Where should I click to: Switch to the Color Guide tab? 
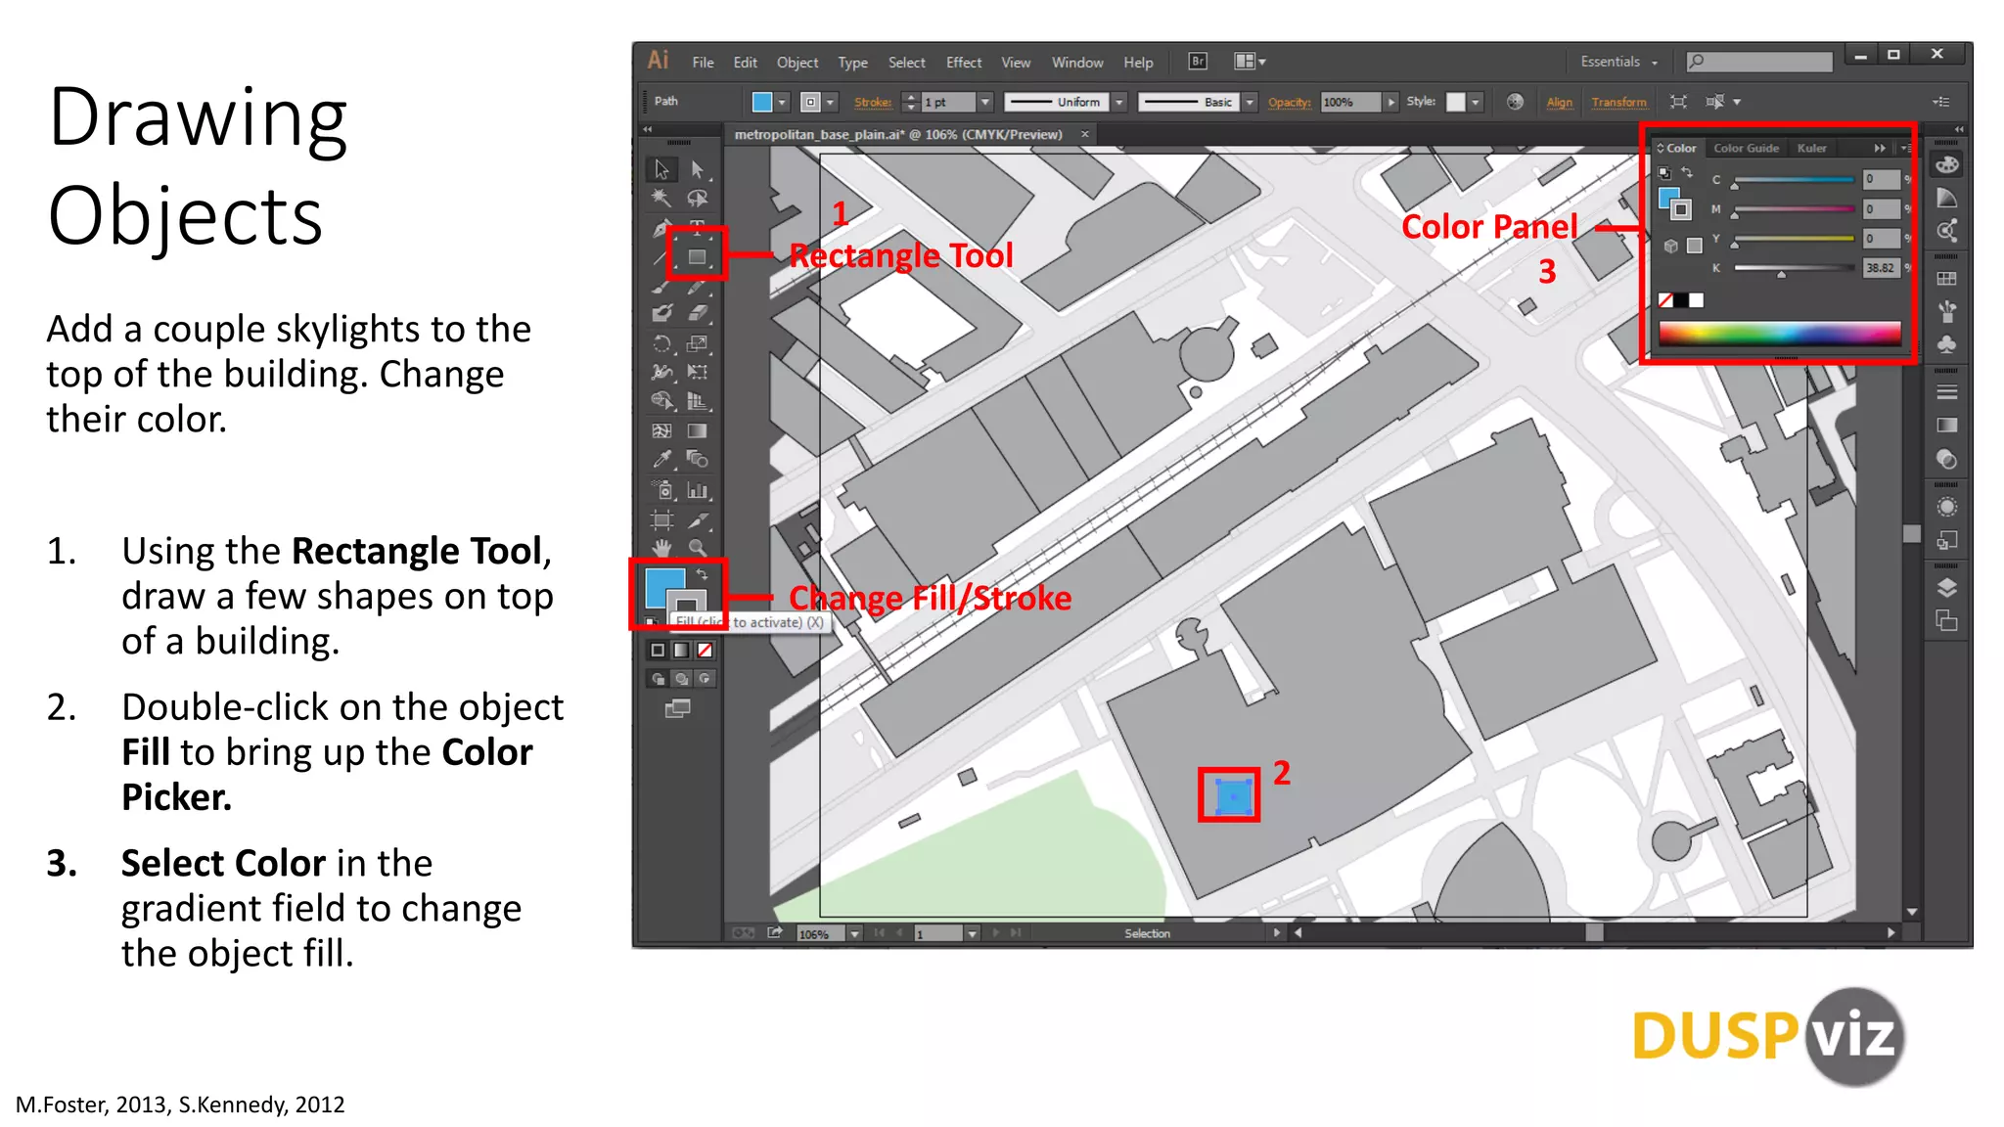[x=1746, y=148]
